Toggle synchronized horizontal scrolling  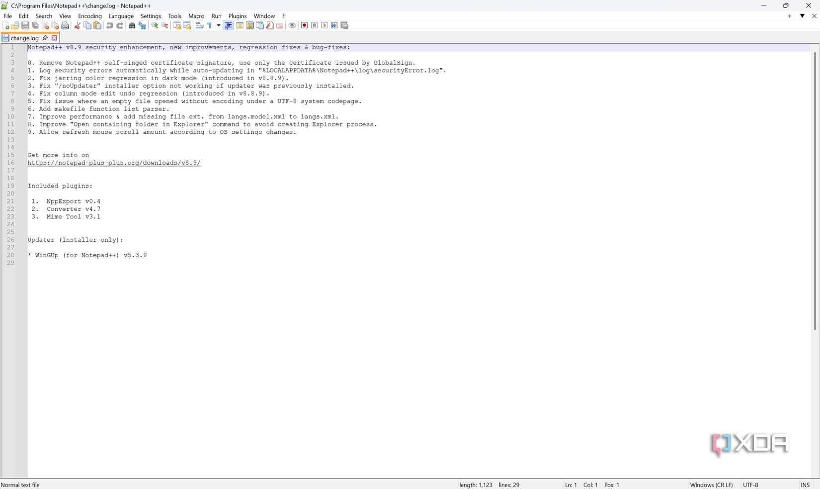(187, 25)
